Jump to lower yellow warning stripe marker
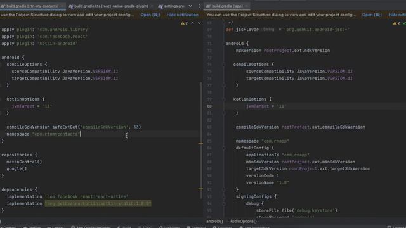406x228 pixels. click(x=200, y=189)
